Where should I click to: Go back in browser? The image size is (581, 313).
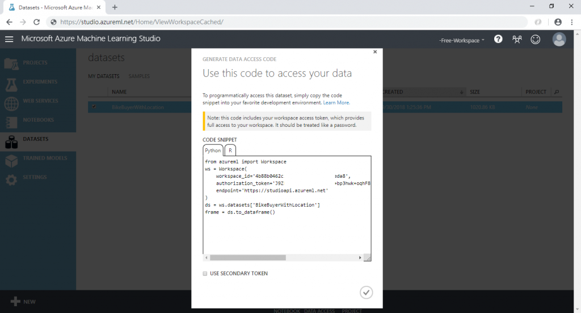click(9, 22)
